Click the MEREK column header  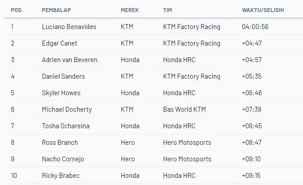(x=129, y=10)
